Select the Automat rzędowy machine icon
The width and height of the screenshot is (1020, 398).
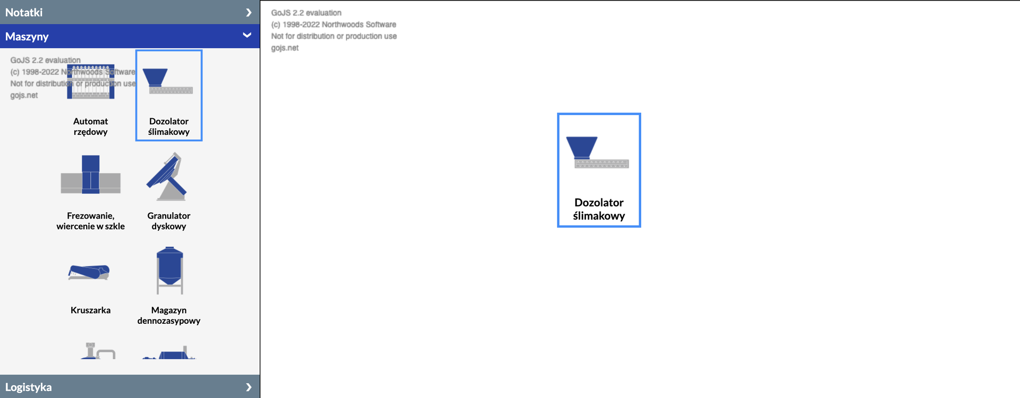[x=90, y=82]
